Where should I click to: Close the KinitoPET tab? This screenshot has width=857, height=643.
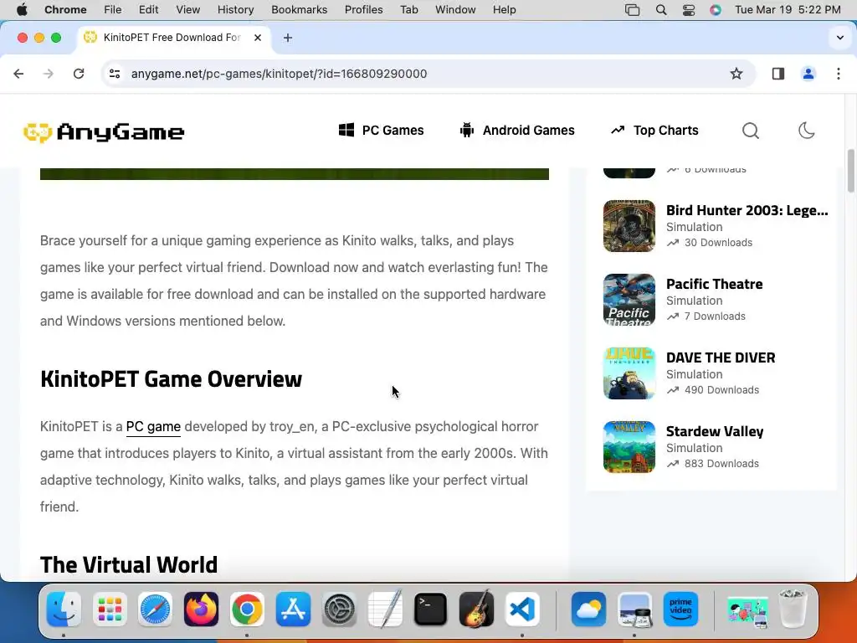(x=258, y=38)
